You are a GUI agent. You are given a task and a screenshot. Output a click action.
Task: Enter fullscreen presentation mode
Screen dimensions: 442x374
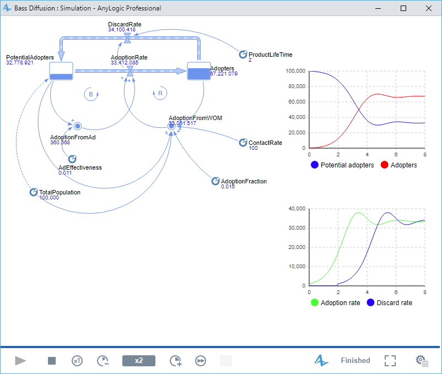click(x=390, y=360)
